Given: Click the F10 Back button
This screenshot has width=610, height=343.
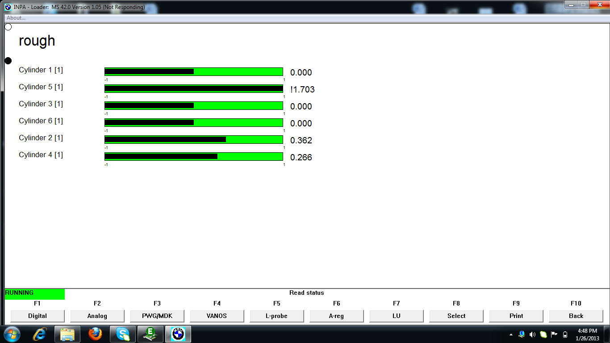Looking at the screenshot, I should (576, 316).
